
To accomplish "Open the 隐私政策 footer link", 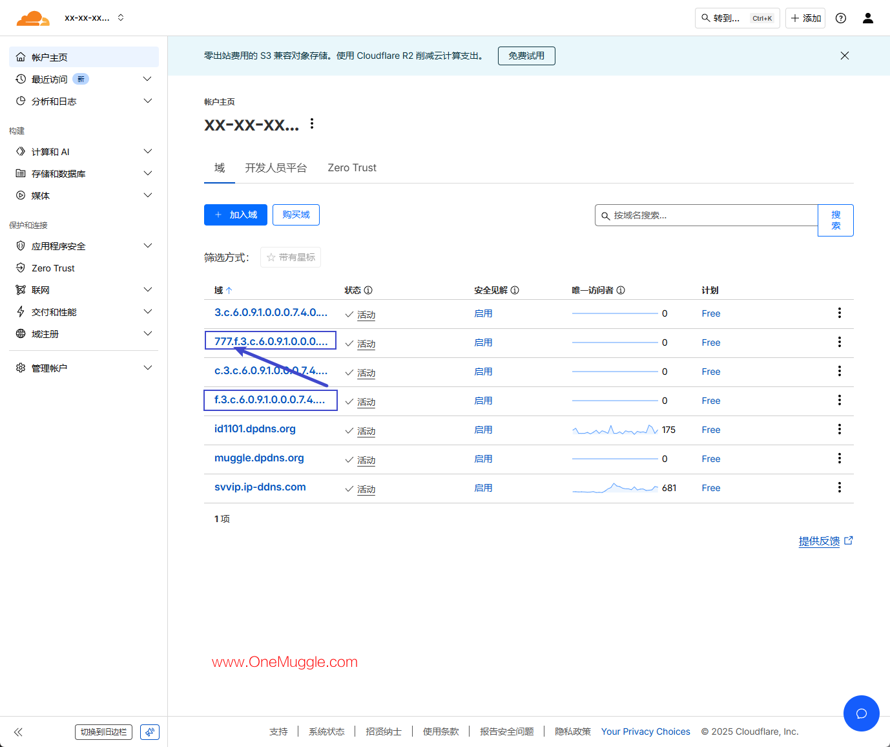I will (x=573, y=731).
